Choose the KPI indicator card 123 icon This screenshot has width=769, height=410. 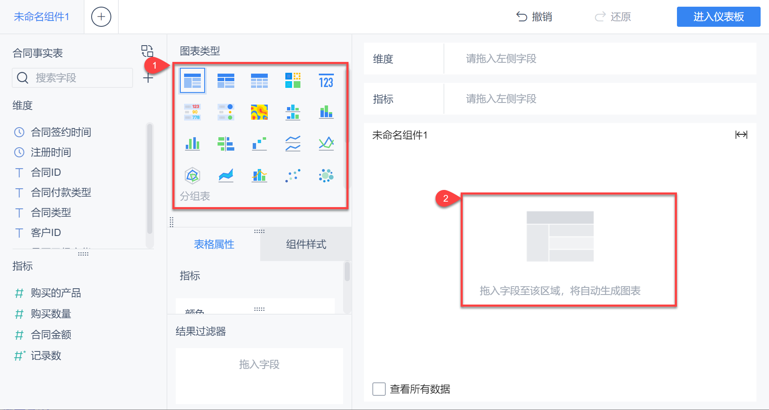pyautogui.click(x=326, y=80)
